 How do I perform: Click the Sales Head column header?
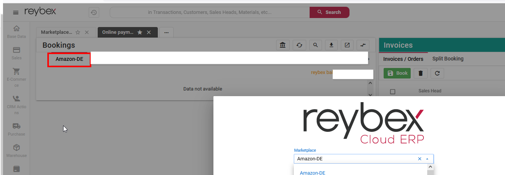(x=430, y=91)
